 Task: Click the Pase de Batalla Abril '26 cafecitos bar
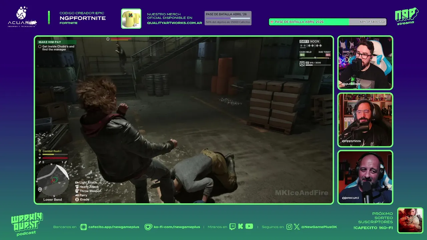point(228,18)
